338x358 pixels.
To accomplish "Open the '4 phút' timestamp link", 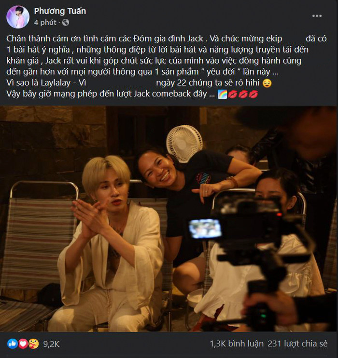I will [45, 22].
